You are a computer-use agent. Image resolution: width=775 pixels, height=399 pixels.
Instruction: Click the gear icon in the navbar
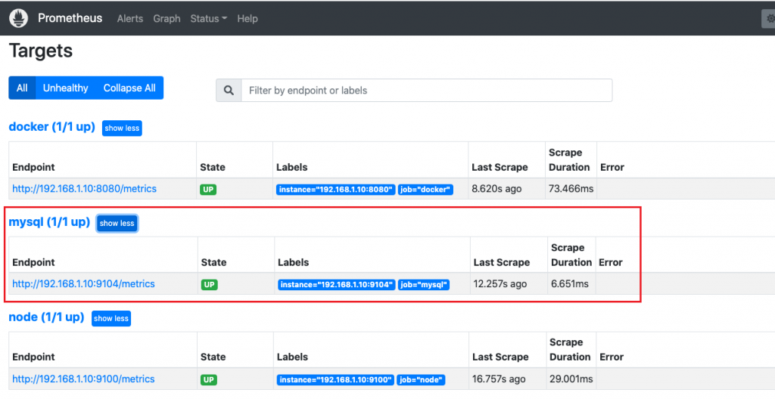point(769,19)
